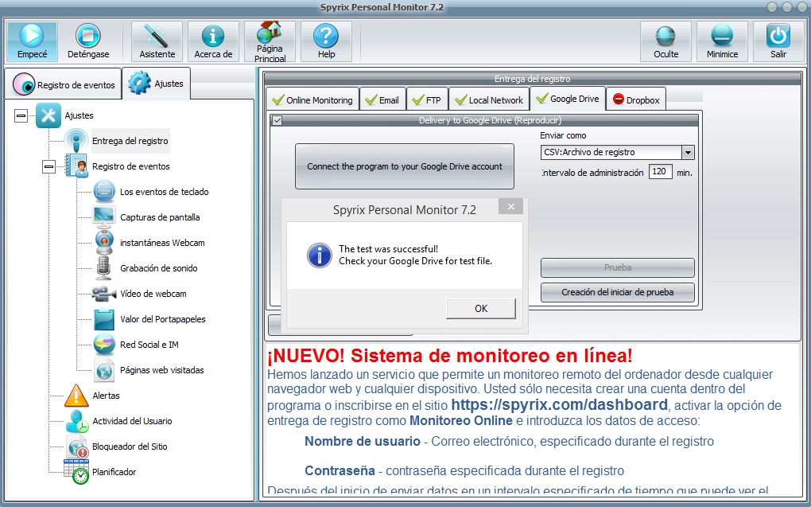The width and height of the screenshot is (811, 507).
Task: Click the Nombre de usuario text
Action: [x=362, y=441]
